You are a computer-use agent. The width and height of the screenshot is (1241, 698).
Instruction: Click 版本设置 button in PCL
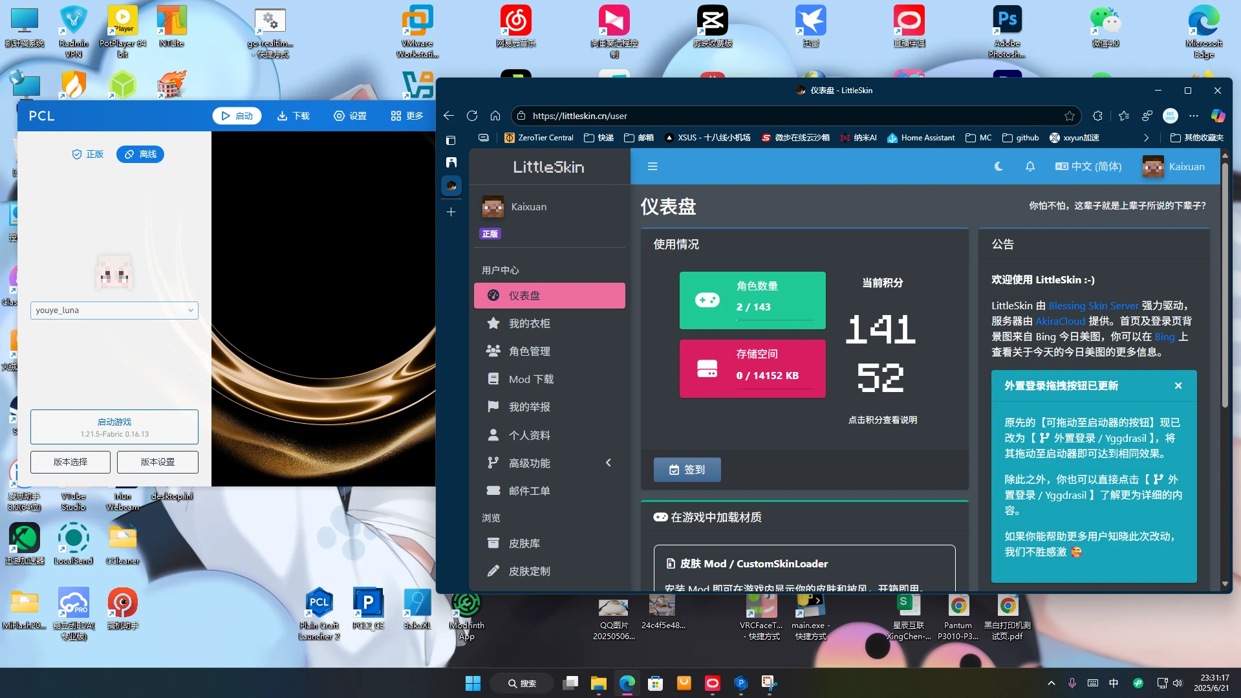coord(158,462)
